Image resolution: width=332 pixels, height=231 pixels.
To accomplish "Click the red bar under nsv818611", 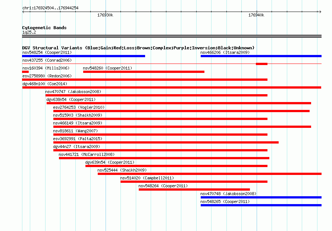I will pyautogui.click(x=160, y=135).
